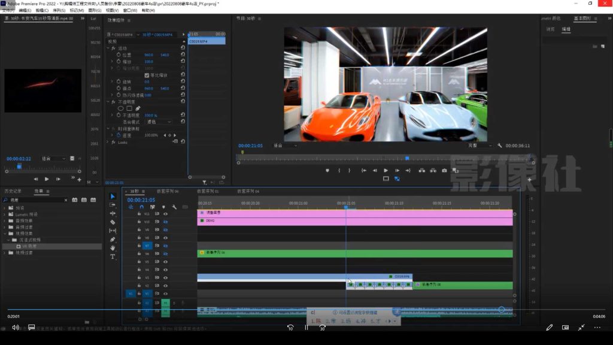Select the Razor tool
Image resolution: width=613 pixels, height=345 pixels.
click(x=113, y=222)
